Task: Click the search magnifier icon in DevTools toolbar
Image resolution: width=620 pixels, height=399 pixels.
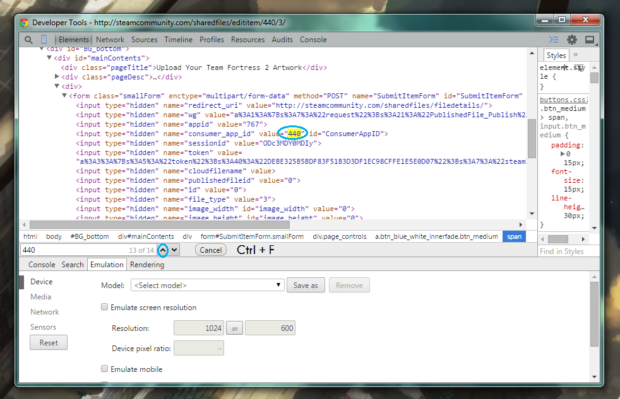Action: click(x=28, y=40)
